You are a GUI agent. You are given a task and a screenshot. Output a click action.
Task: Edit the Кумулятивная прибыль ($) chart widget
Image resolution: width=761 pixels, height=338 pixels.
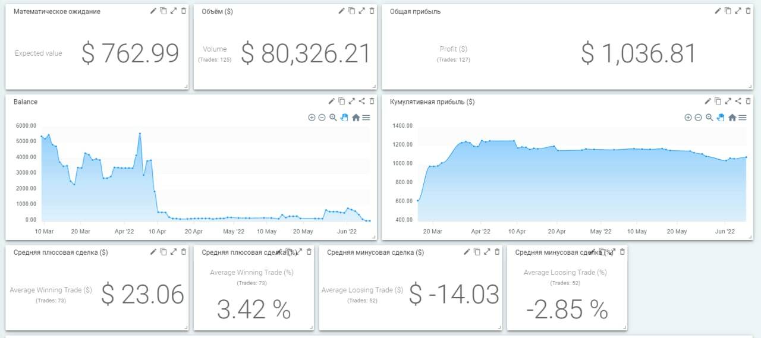click(707, 101)
